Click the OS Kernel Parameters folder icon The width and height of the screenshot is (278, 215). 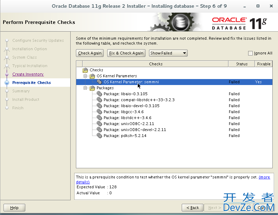tap(92, 76)
